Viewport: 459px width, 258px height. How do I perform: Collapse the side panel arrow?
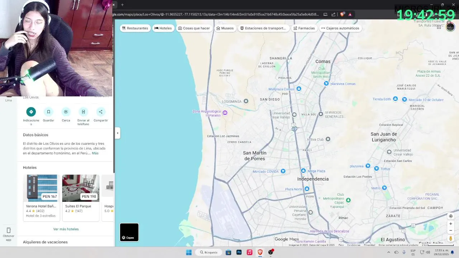117,133
